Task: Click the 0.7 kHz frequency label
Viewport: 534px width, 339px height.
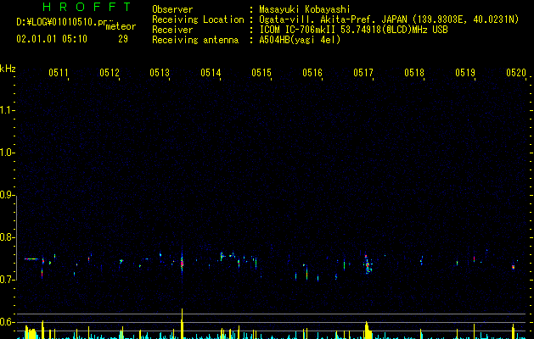Action: click(7, 280)
